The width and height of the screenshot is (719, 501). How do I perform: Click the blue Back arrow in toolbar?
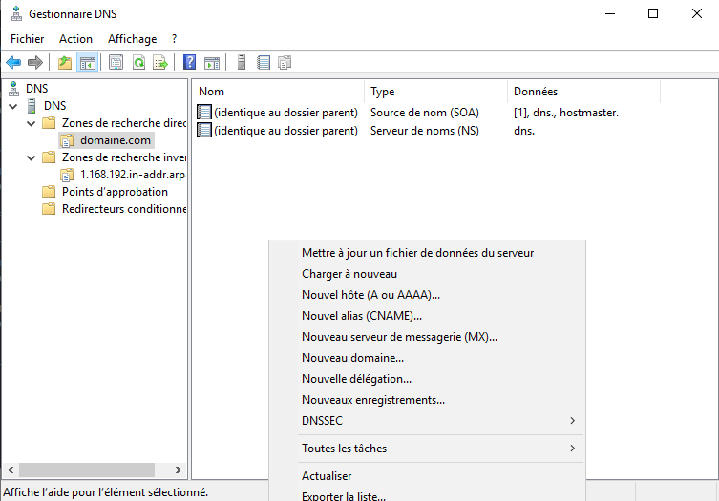tap(13, 62)
